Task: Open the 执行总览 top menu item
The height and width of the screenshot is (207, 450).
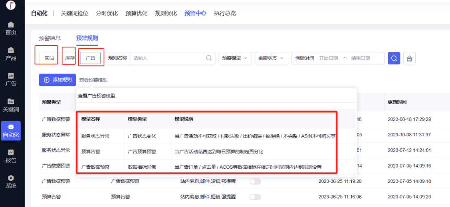Action: click(x=225, y=13)
